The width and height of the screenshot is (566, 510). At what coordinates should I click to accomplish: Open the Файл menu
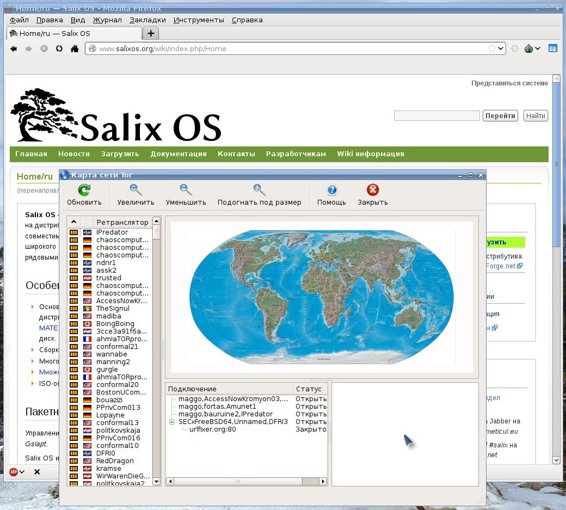(x=19, y=20)
